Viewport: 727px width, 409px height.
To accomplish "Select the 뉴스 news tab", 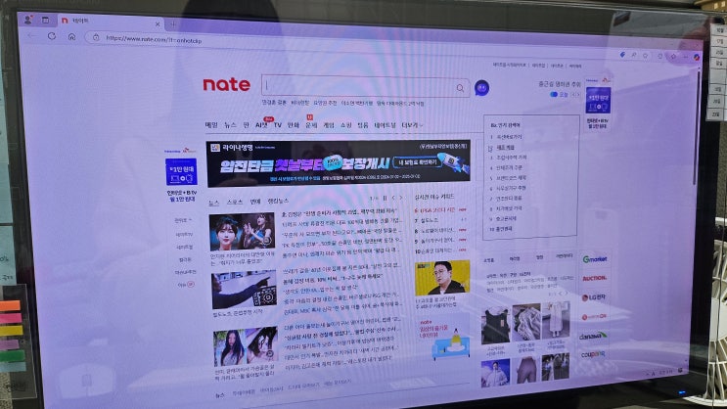I will [213, 203].
